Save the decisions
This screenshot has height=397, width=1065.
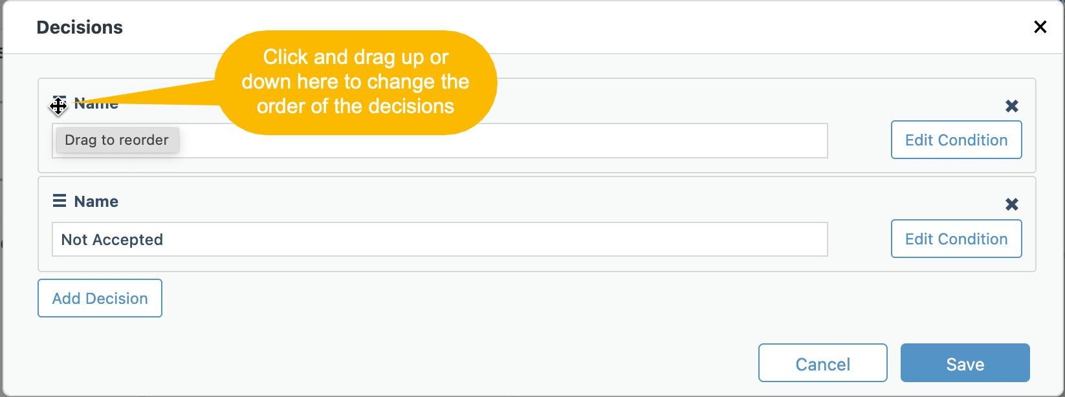965,363
